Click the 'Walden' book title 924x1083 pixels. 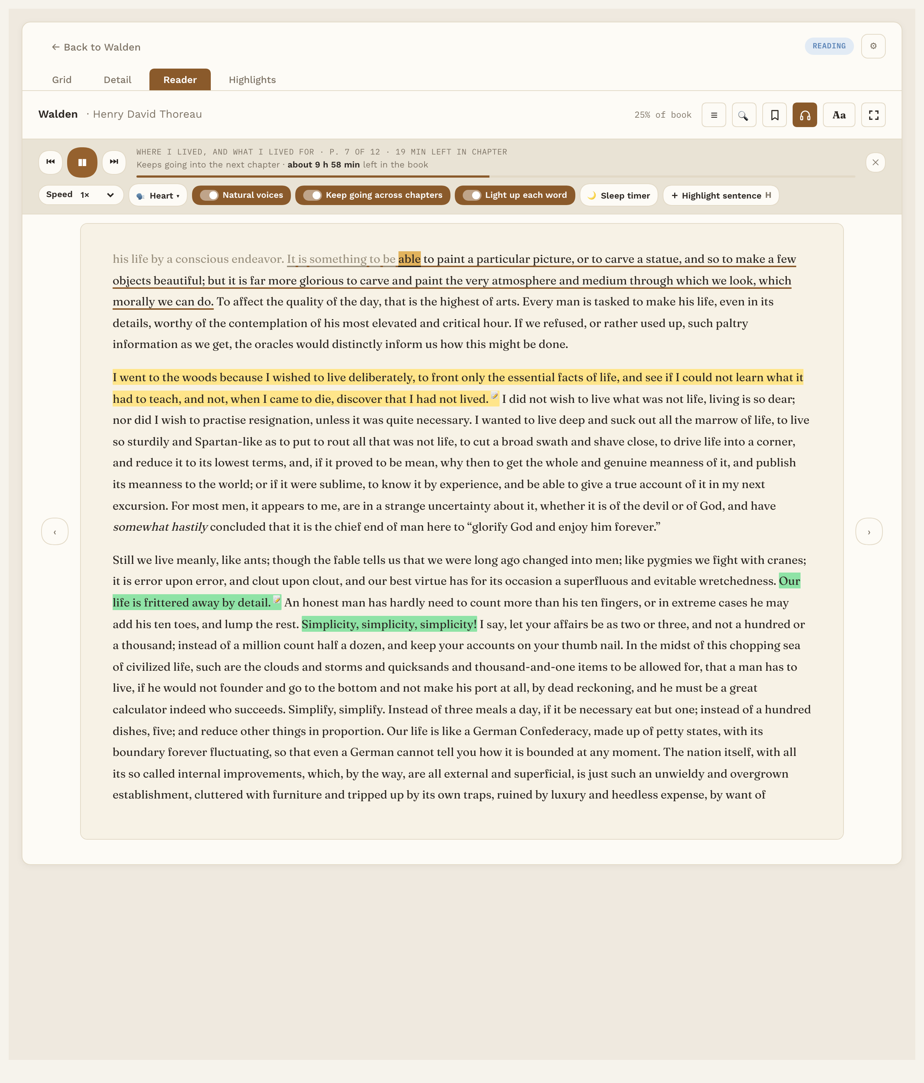[58, 114]
